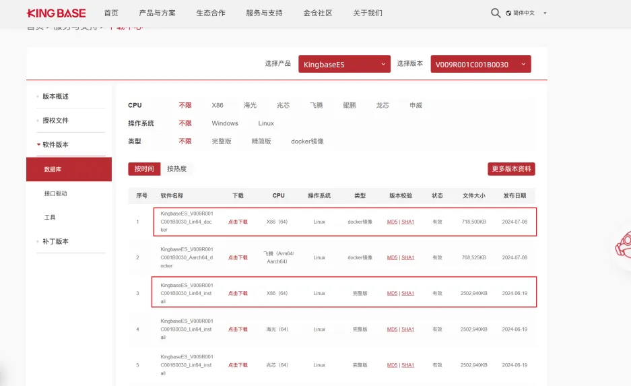Screen dimensions: 631x386
Task: Expand the 简体中文 language dropdown arrow
Action: coord(545,13)
